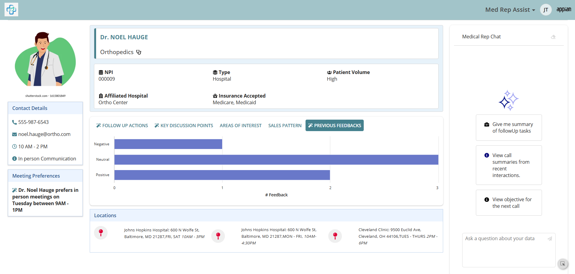Open the JT user profile avatar
Viewport: 575px width, 274px height.
click(x=546, y=10)
